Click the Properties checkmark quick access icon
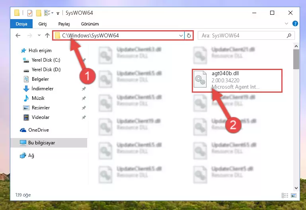Image resolution: width=306 pixels, height=210 pixels. 30,13
